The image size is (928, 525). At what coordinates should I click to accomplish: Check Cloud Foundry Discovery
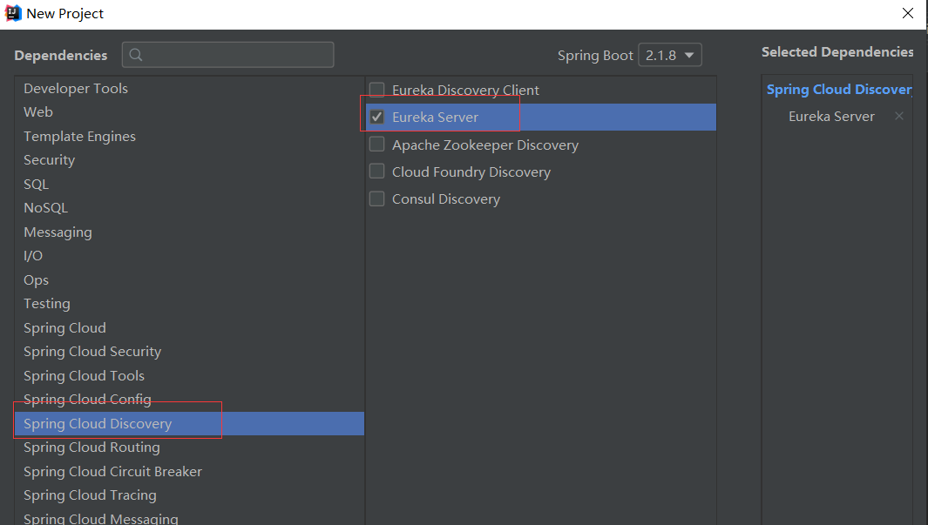point(376,171)
